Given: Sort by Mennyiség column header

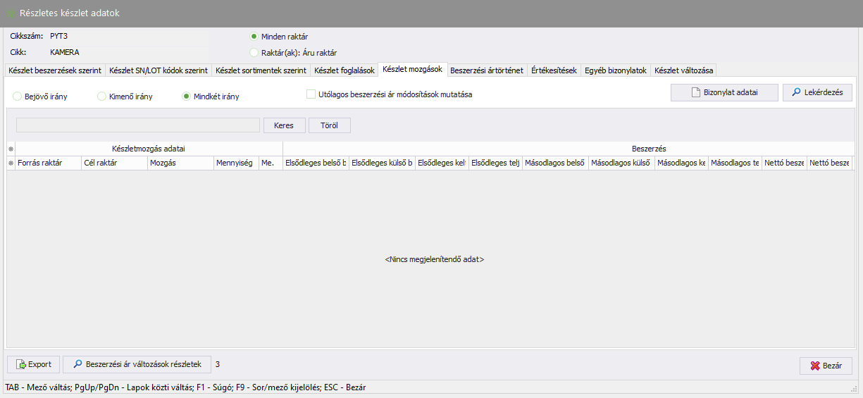Looking at the screenshot, I should pyautogui.click(x=235, y=163).
